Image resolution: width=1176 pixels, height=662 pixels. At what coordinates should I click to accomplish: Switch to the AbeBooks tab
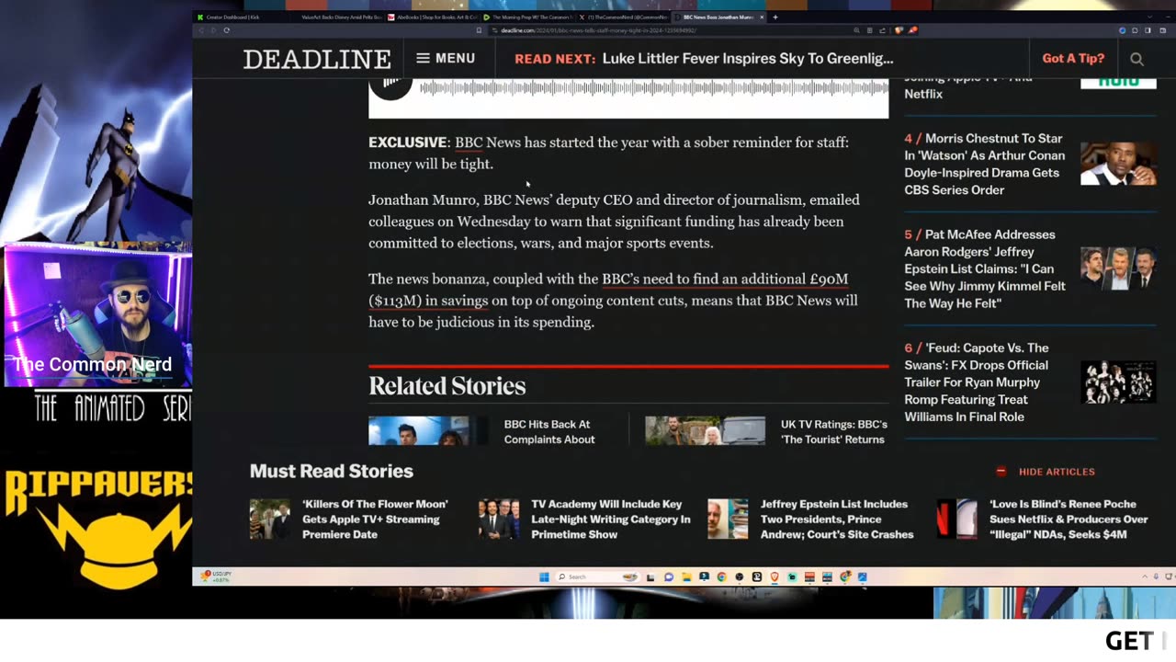click(x=432, y=17)
